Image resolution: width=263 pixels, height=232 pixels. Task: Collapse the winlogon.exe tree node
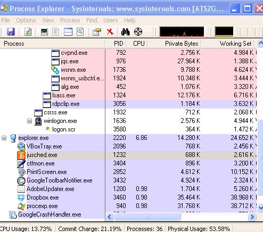[x=30, y=121]
